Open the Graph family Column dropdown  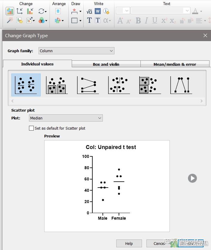tap(77, 51)
